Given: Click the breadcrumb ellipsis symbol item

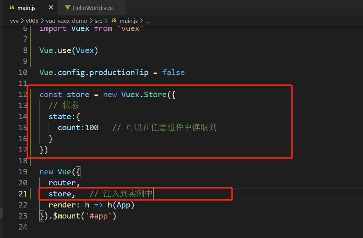Looking at the screenshot, I should (147, 21).
